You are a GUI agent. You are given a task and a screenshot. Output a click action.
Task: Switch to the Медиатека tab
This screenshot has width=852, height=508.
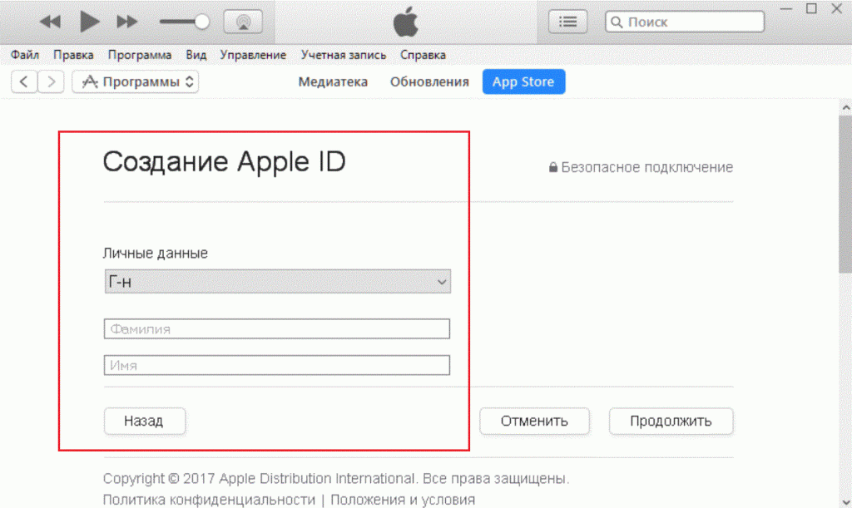(333, 82)
